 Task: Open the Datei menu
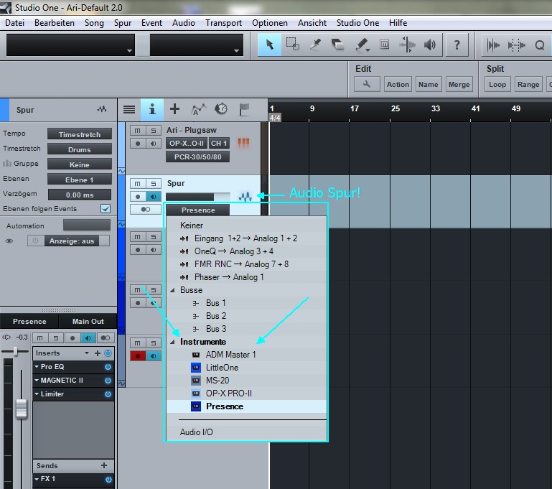(14, 23)
